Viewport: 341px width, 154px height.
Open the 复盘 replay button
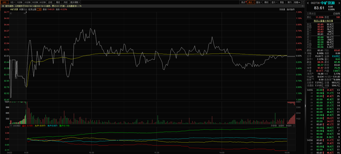click(282, 2)
